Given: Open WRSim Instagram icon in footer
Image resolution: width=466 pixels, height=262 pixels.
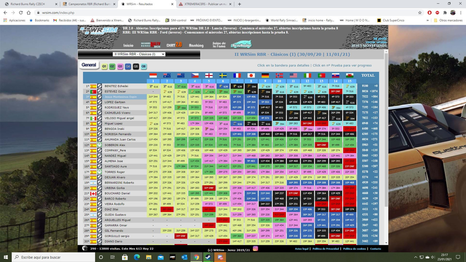Looking at the screenshot, I should 256,249.
